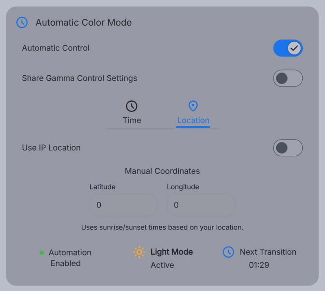Click the sun icon next to Light Mode
This screenshot has height=291, width=325.
coord(139,252)
